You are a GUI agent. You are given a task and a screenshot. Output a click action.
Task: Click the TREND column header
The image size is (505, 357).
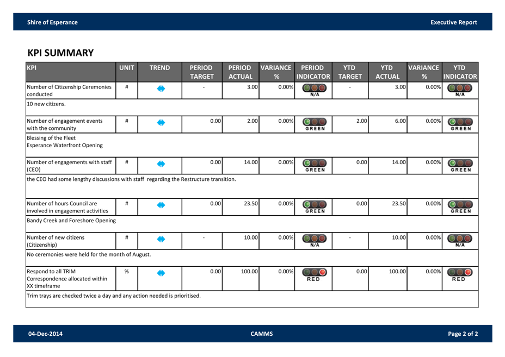(x=160, y=68)
